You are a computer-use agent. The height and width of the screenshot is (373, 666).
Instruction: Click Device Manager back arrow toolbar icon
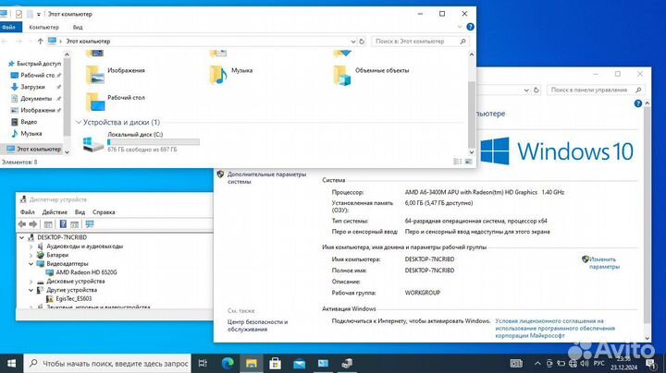pyautogui.click(x=22, y=224)
